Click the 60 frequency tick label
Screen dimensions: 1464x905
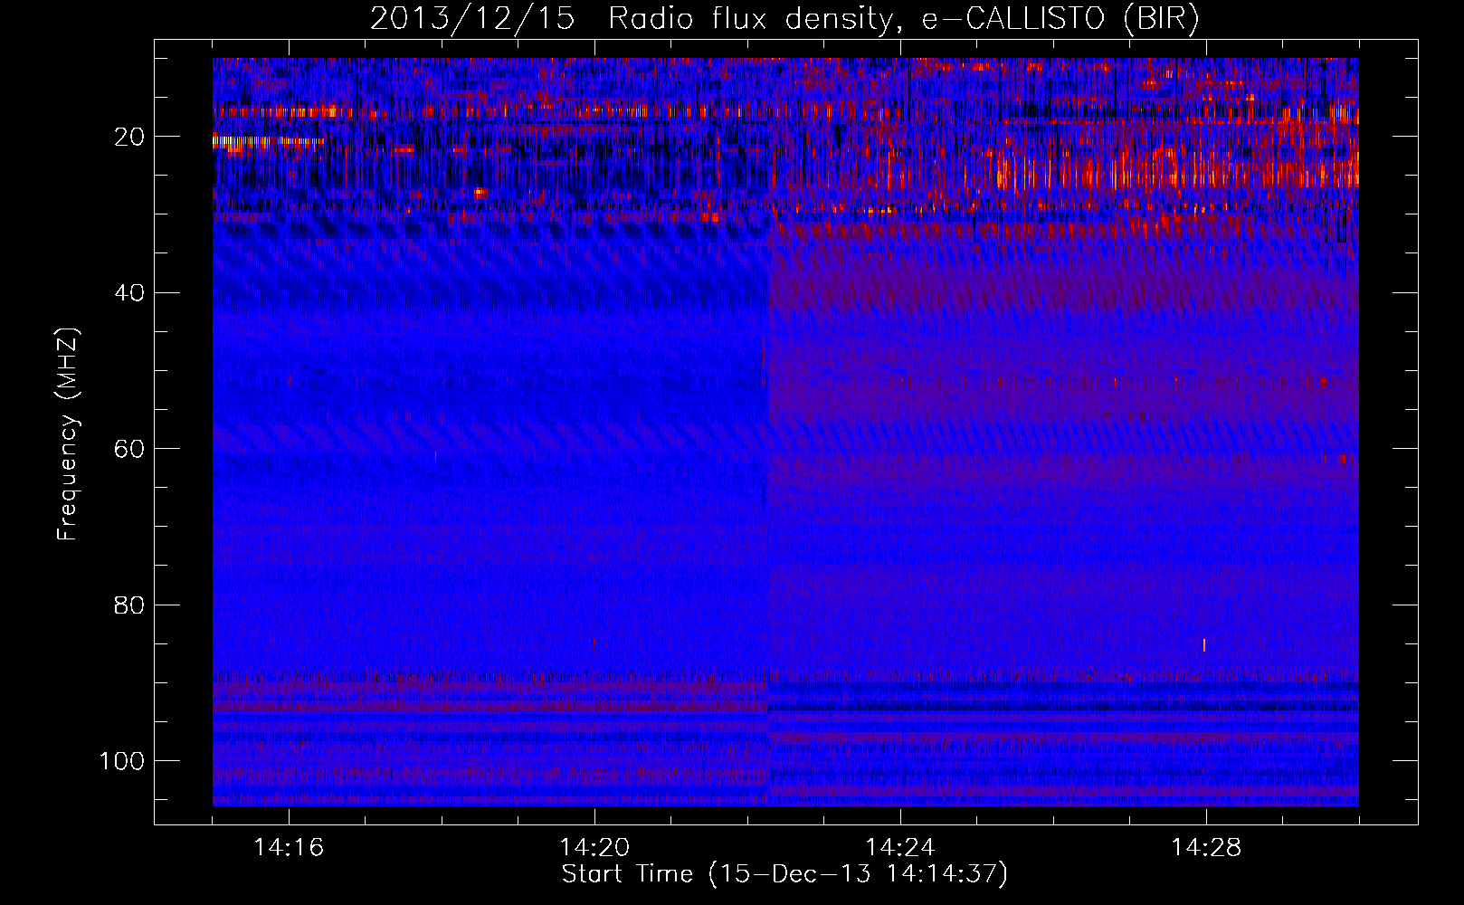[130, 449]
